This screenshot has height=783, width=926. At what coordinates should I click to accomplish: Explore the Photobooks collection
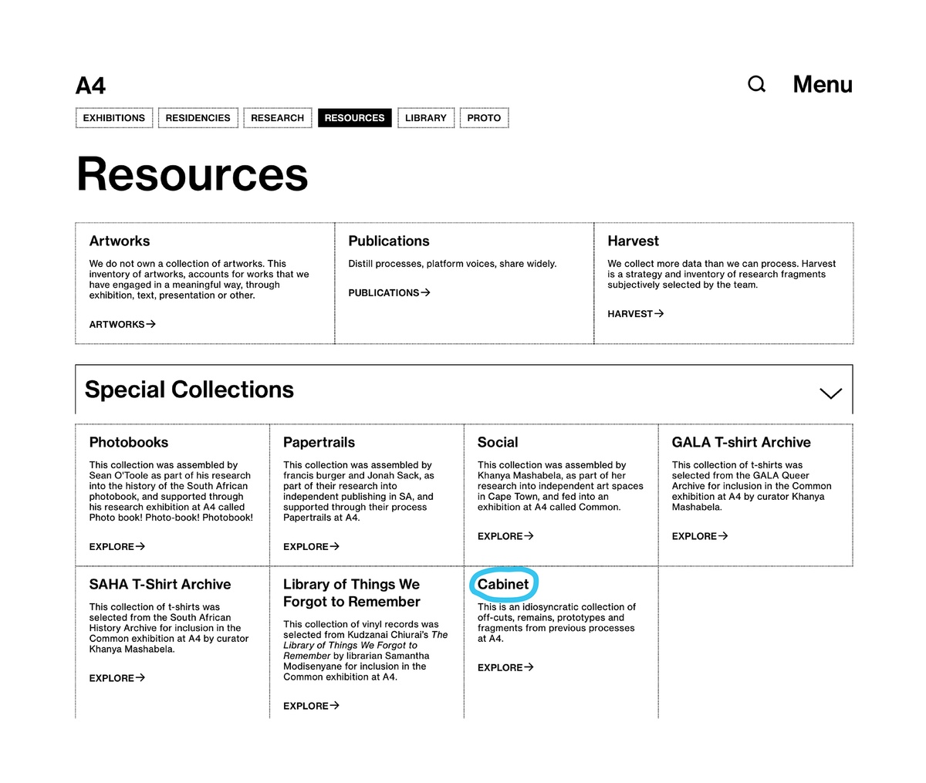tap(117, 546)
